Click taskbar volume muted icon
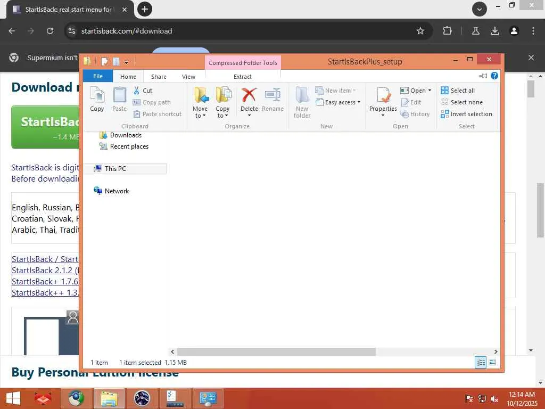 pyautogui.click(x=494, y=399)
